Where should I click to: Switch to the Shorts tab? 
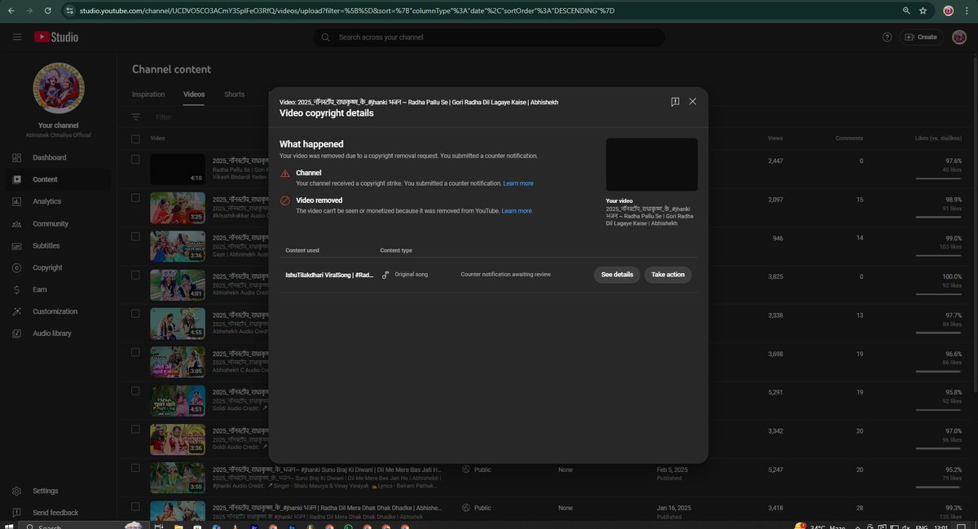click(x=234, y=95)
